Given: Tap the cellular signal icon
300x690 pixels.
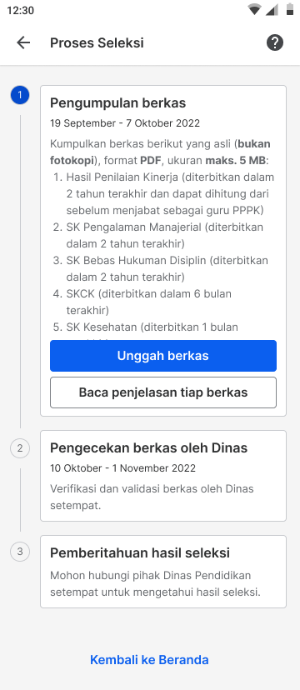Looking at the screenshot, I should click(x=272, y=10).
